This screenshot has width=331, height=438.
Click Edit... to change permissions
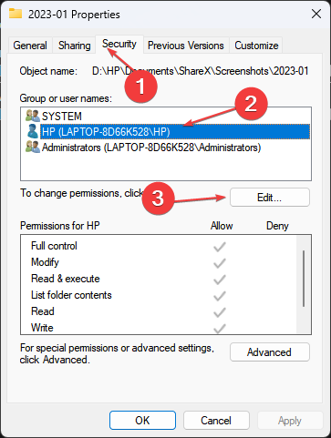(x=270, y=198)
